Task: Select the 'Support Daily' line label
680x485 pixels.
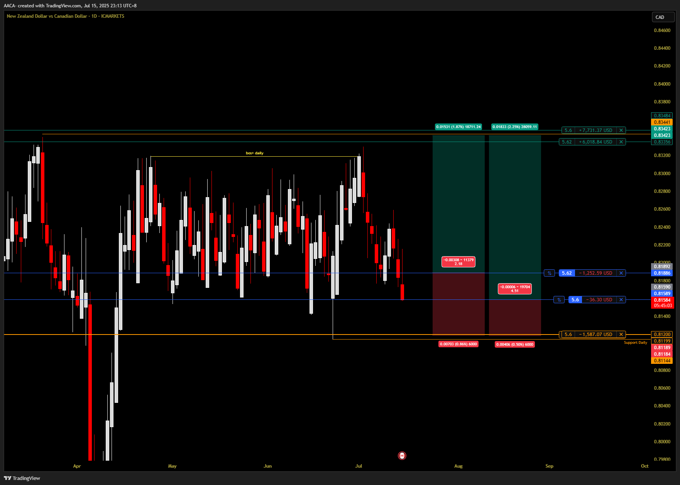Action: pos(635,343)
